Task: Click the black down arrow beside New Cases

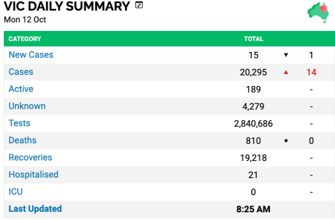Action: (286, 55)
